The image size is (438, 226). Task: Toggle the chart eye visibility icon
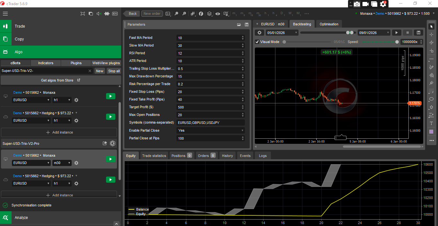(218, 14)
